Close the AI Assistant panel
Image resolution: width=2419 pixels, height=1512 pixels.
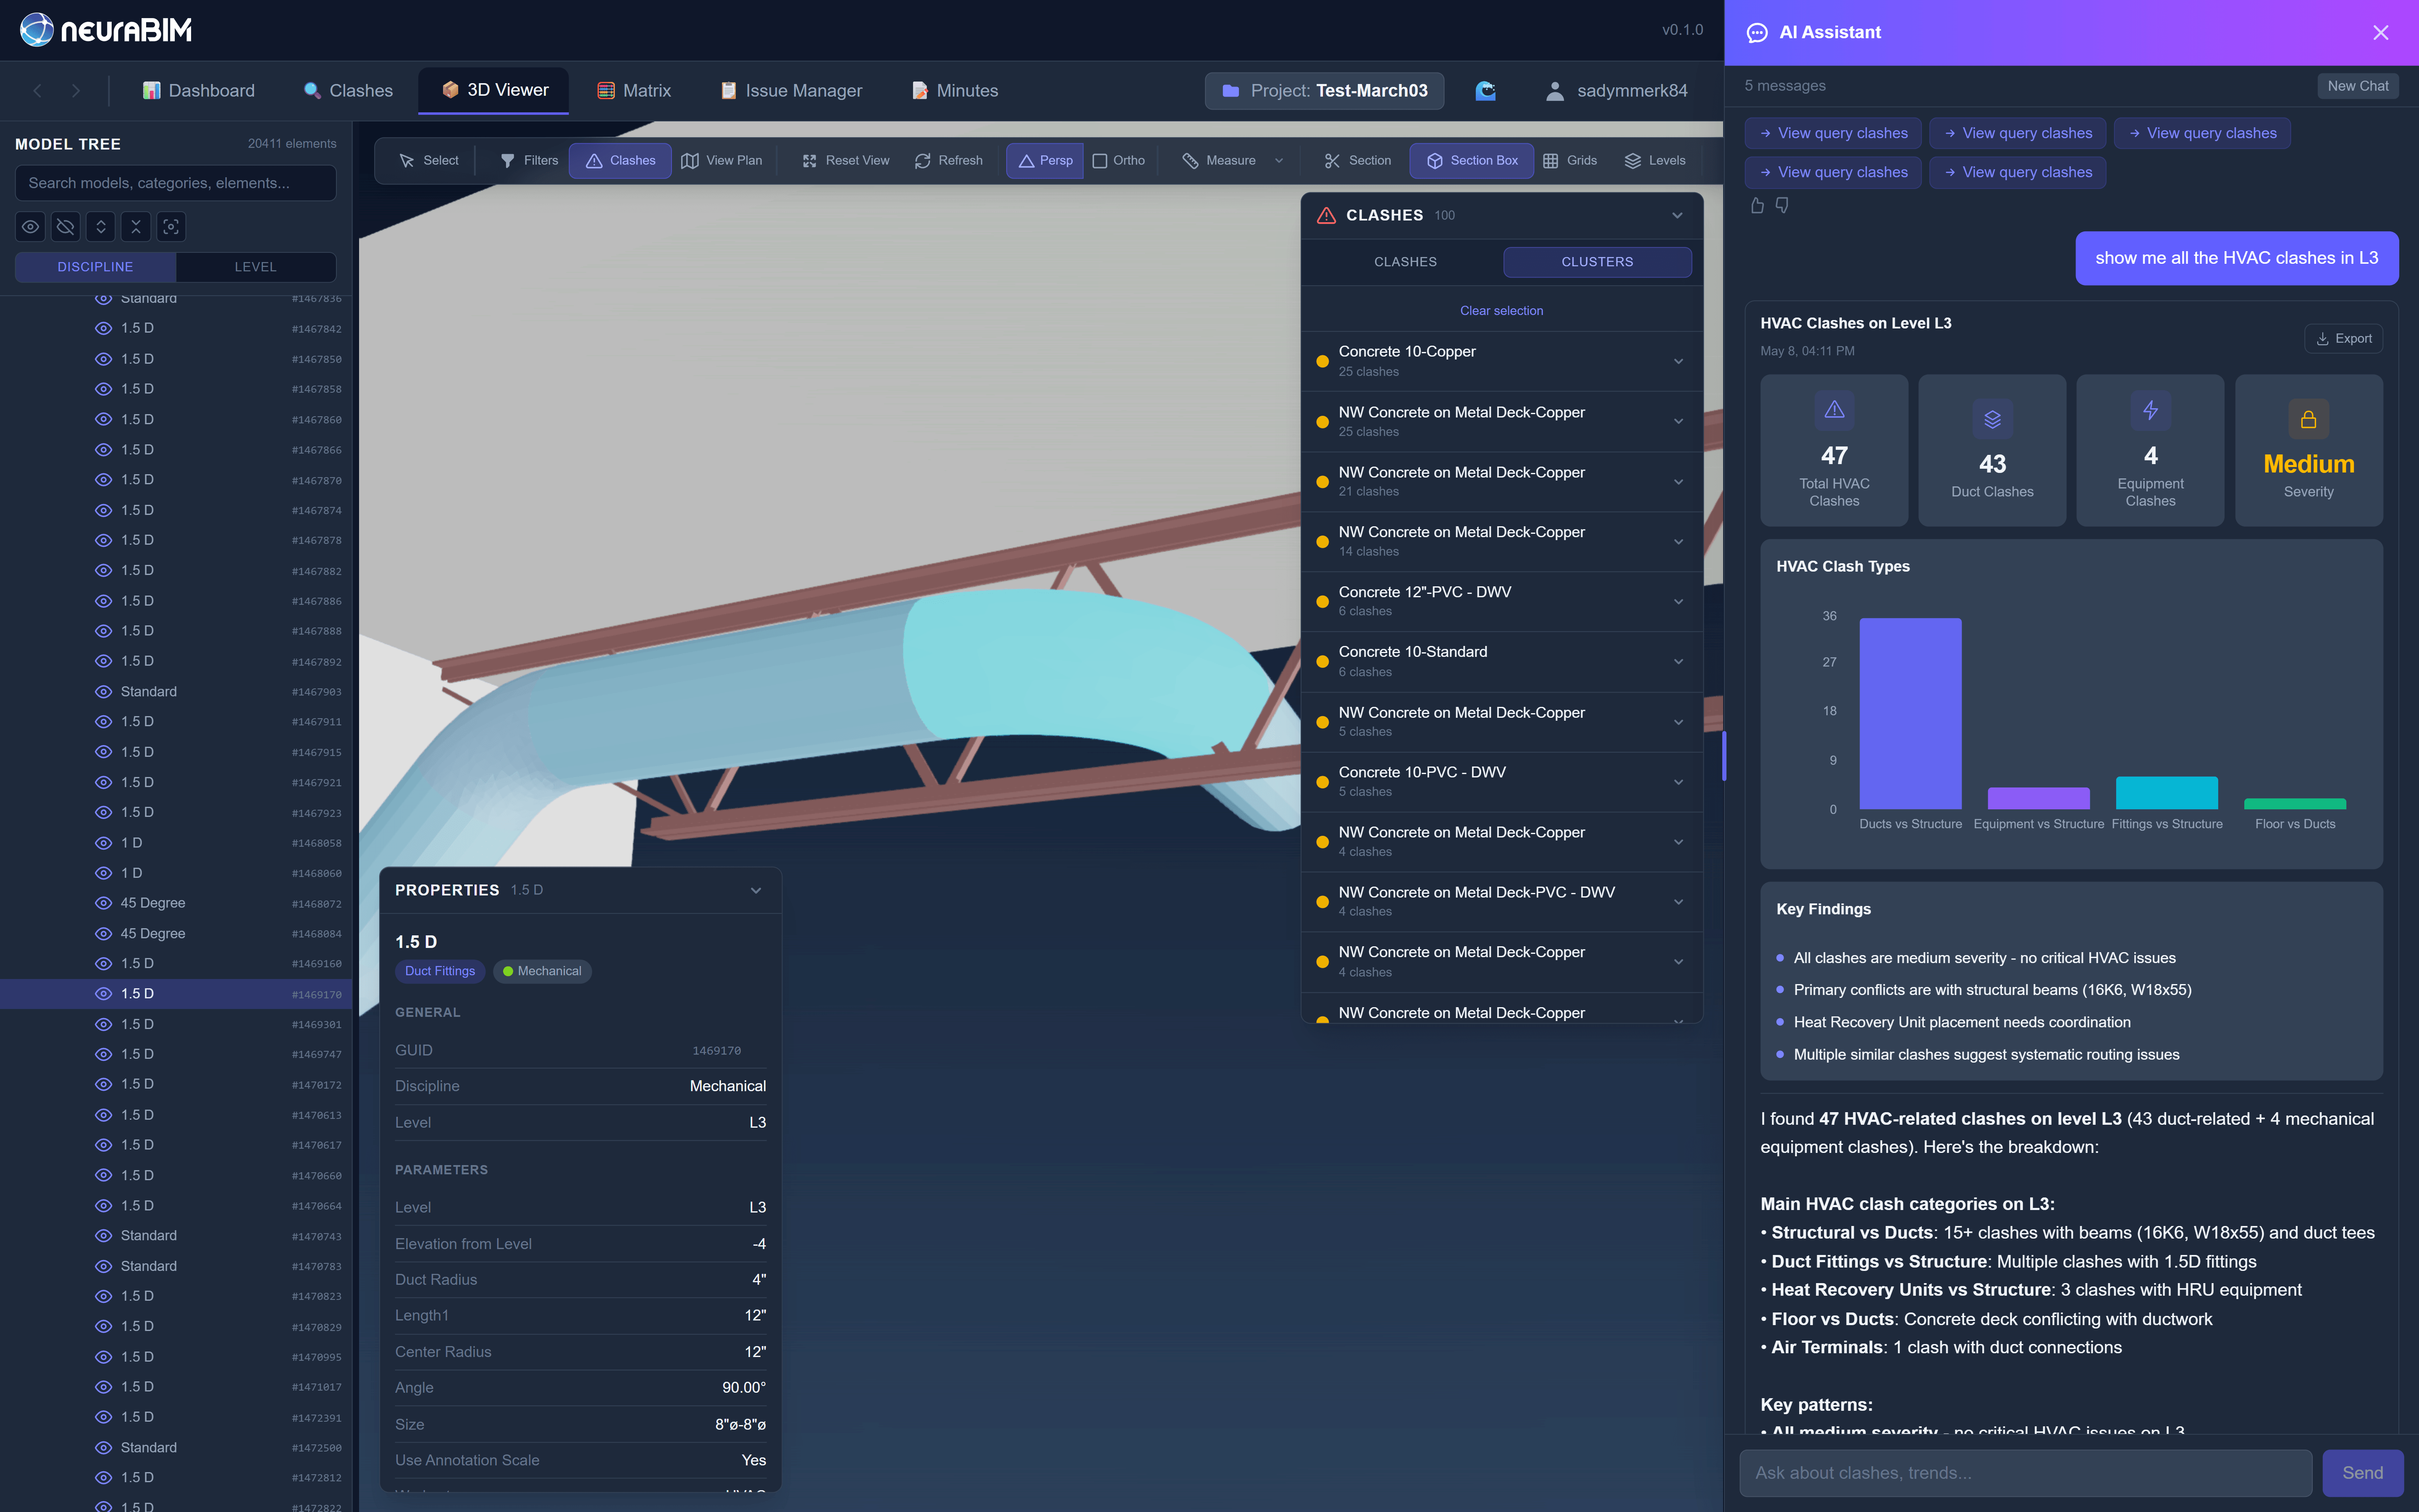pos(2380,33)
